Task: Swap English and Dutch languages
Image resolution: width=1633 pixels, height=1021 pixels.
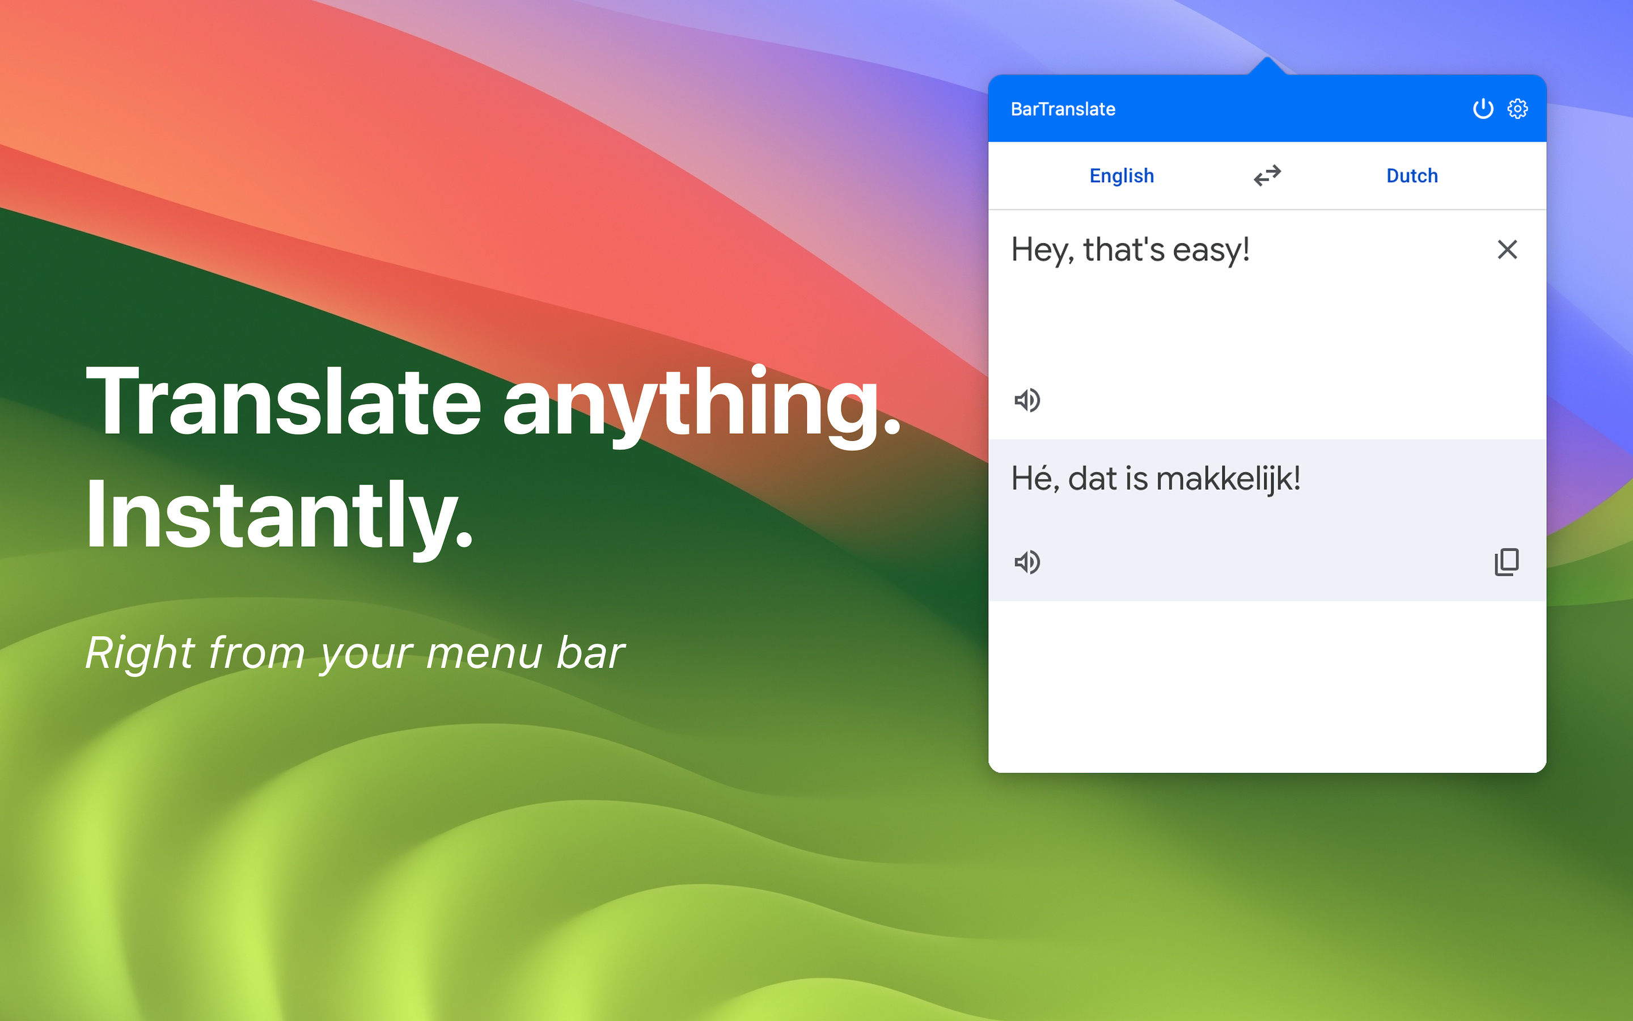Action: point(1267,176)
